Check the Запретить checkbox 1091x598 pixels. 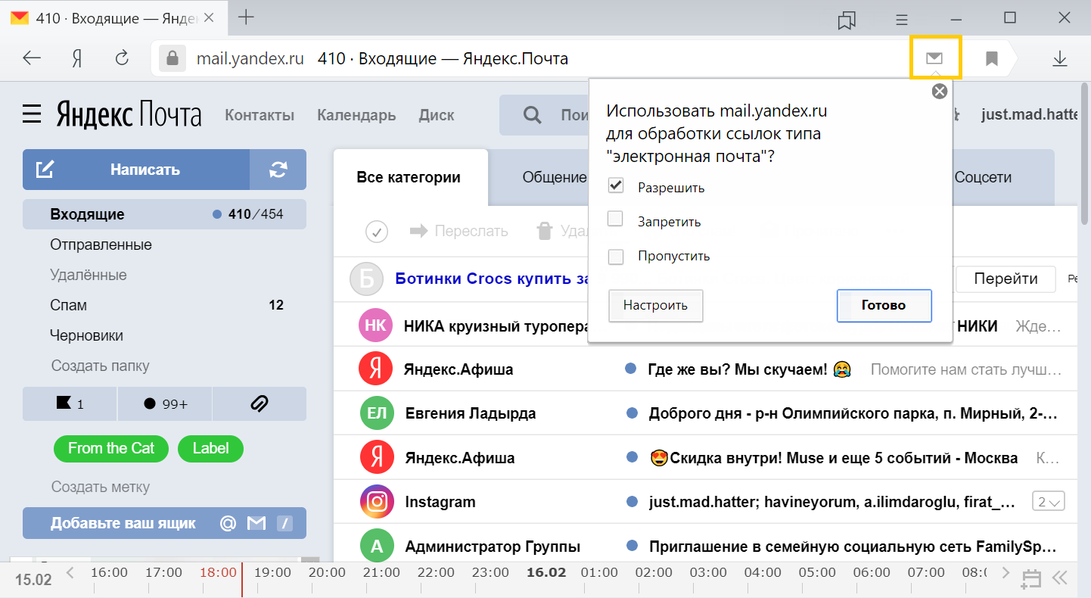616,220
